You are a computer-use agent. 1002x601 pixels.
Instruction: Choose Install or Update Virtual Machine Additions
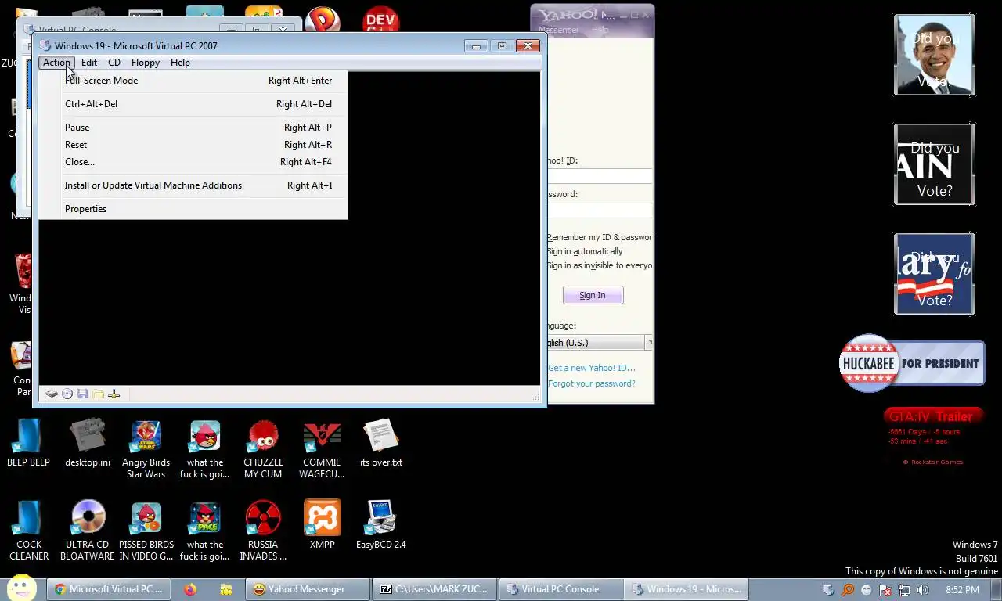click(193, 185)
